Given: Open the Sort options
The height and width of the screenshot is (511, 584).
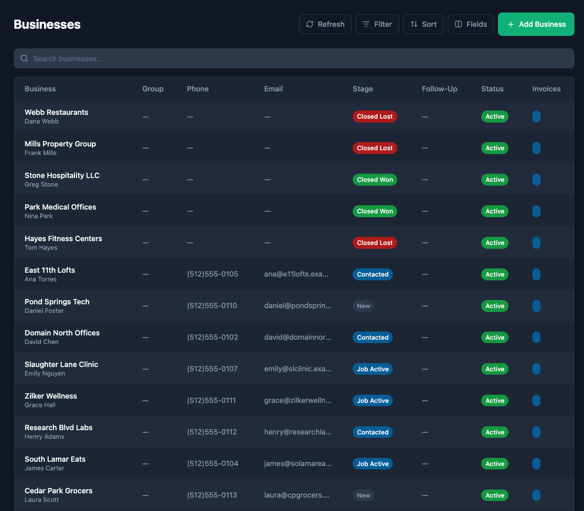Looking at the screenshot, I should pos(423,24).
